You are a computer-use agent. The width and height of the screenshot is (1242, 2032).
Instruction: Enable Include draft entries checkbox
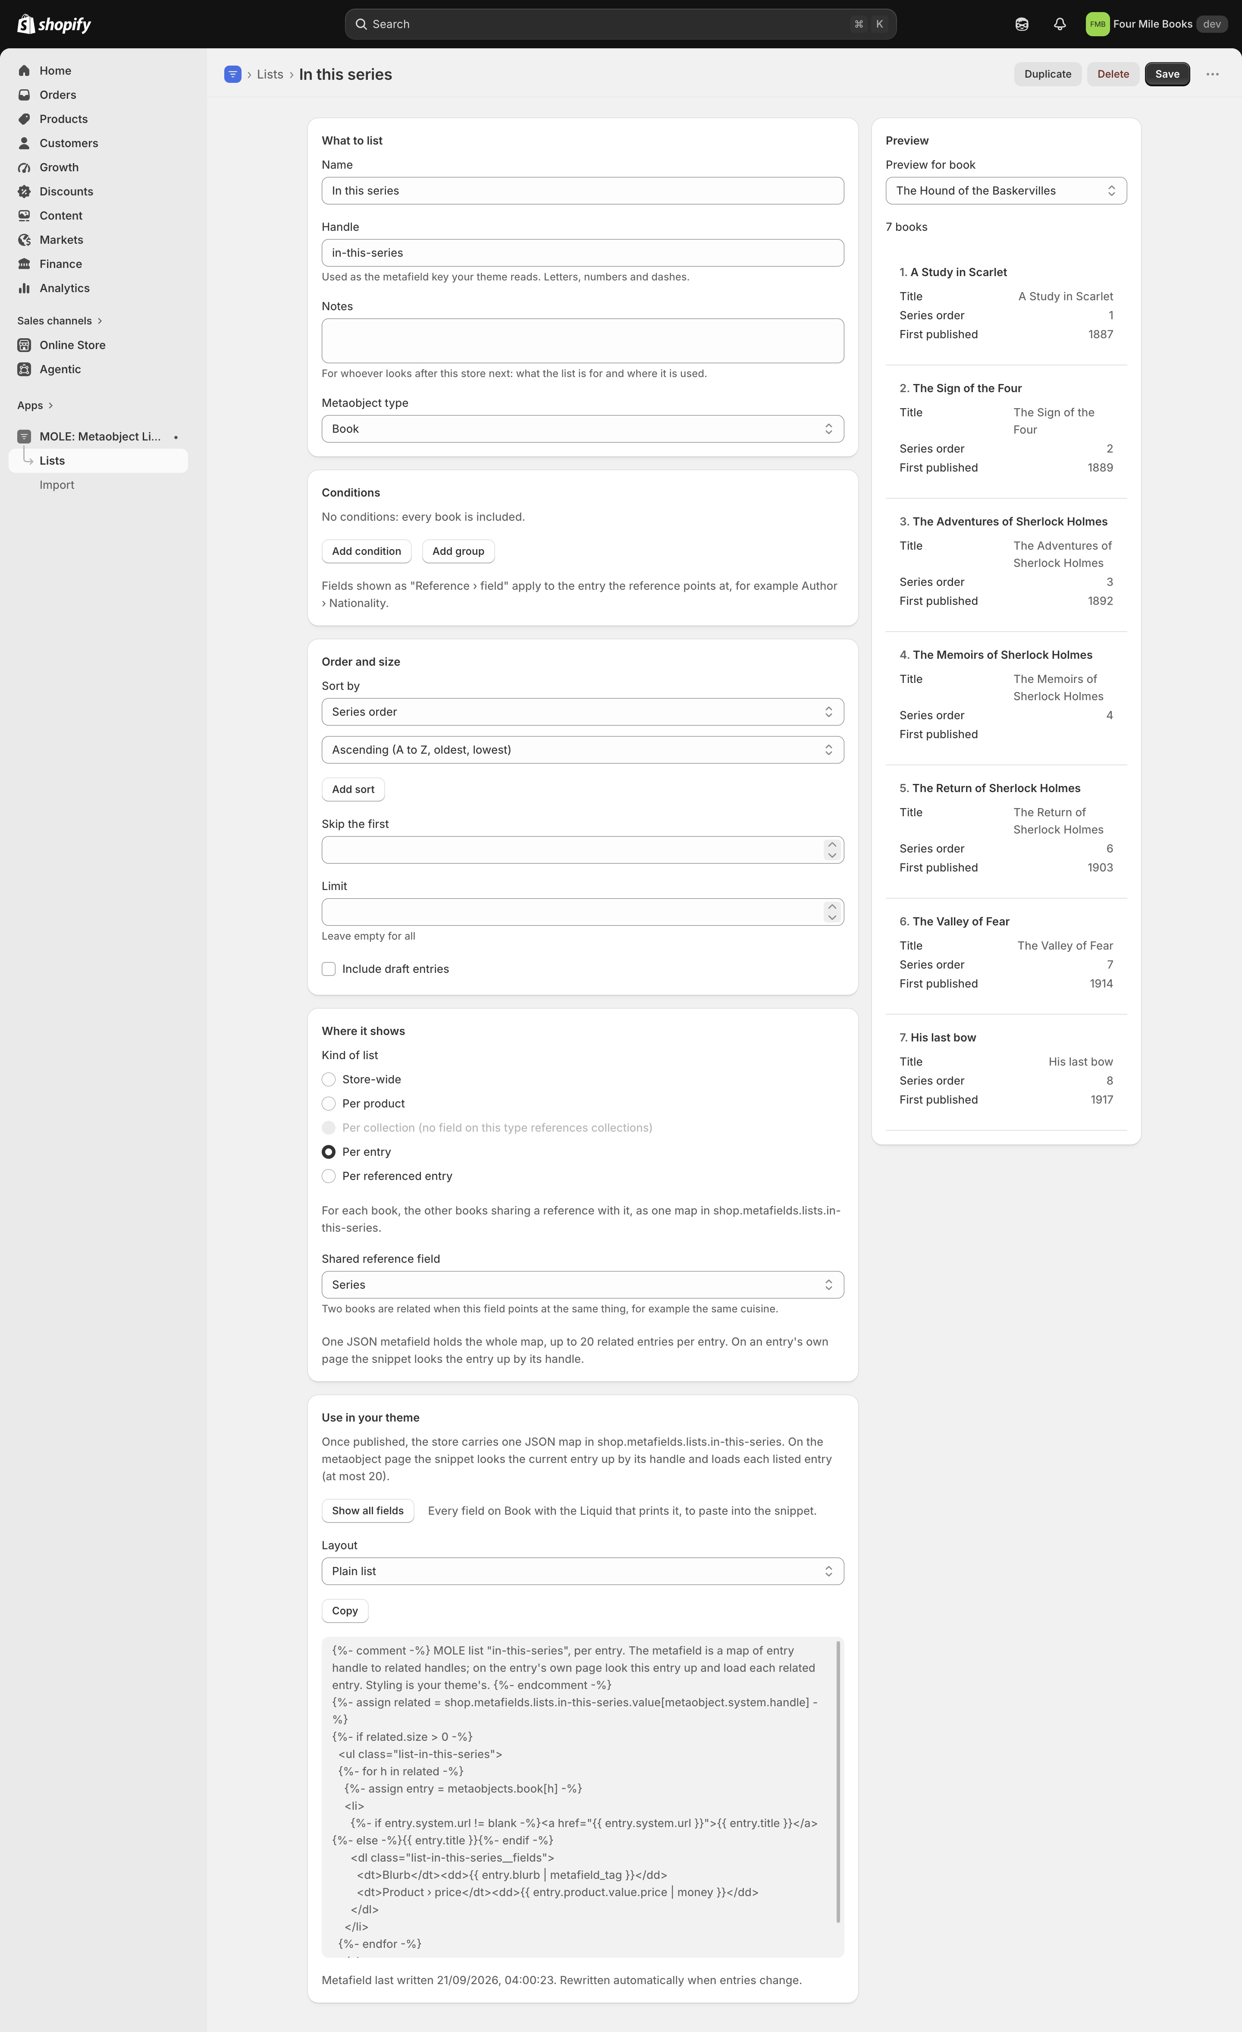pos(329,969)
